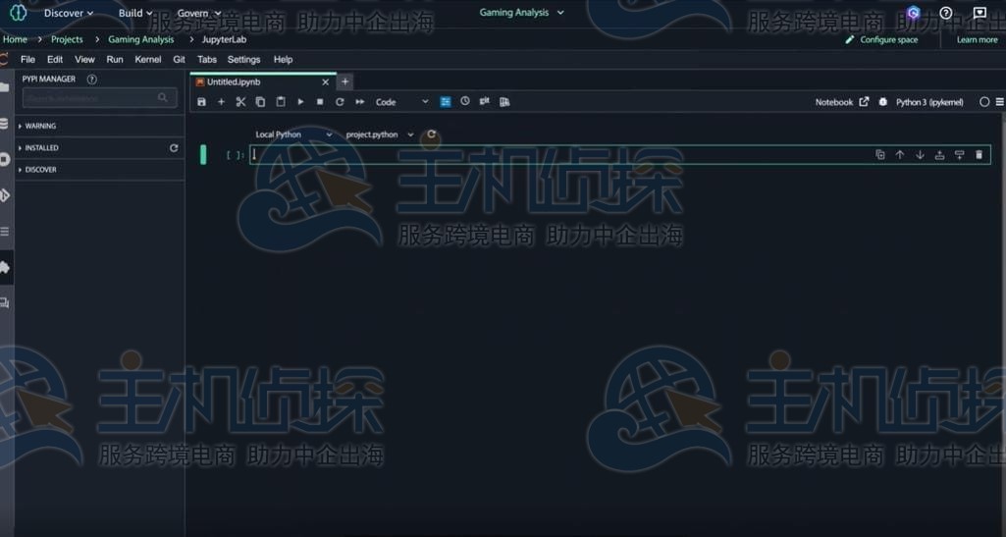This screenshot has height=537, width=1006.
Task: Click the Learn more link
Action: click(978, 40)
